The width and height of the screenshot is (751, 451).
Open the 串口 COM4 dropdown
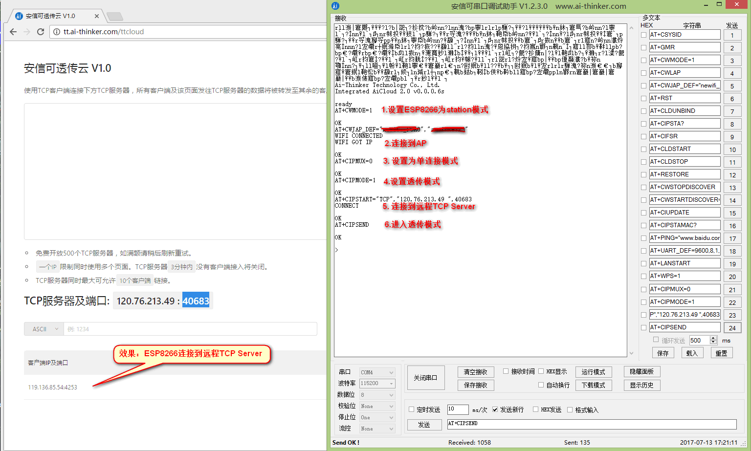tap(377, 372)
